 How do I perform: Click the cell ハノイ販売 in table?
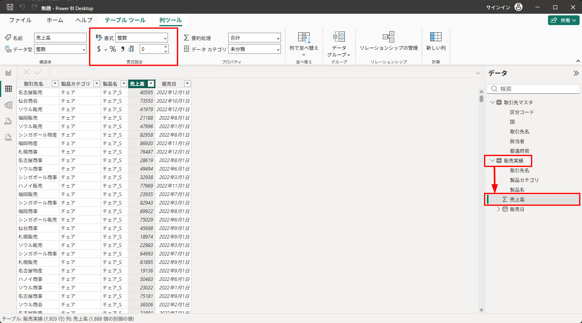pos(38,186)
